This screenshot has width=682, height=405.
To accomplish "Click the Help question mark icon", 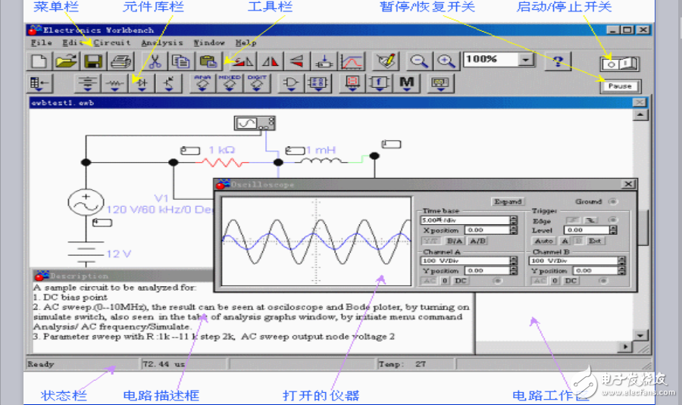I will (558, 61).
